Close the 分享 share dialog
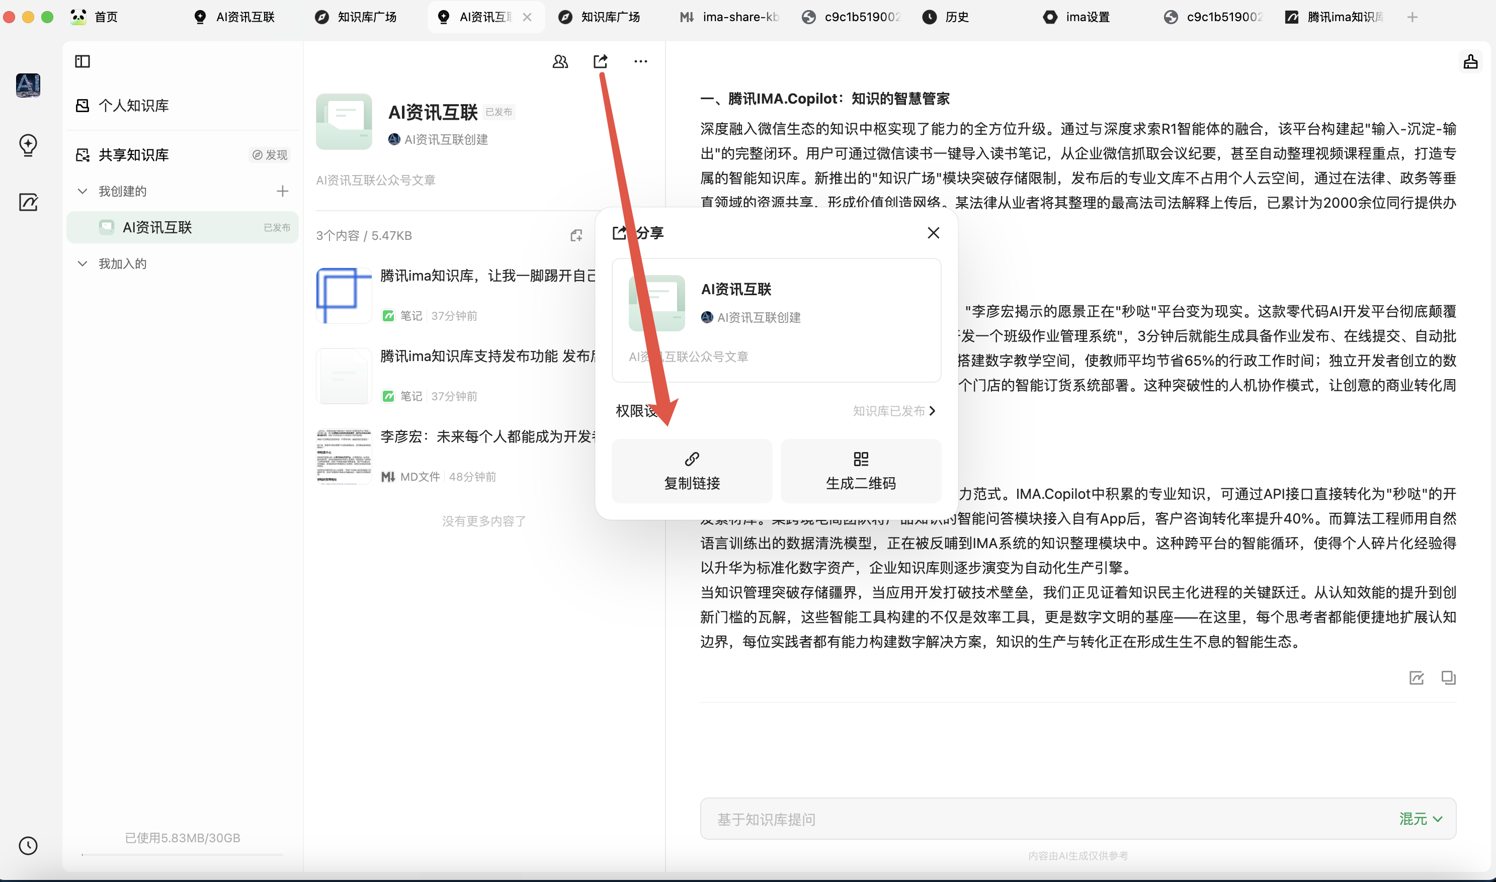The width and height of the screenshot is (1496, 882). (933, 232)
